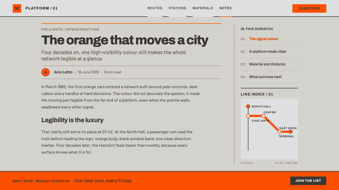Select the Centre station marker
The height and width of the screenshot is (190, 339).
(x=264, y=116)
